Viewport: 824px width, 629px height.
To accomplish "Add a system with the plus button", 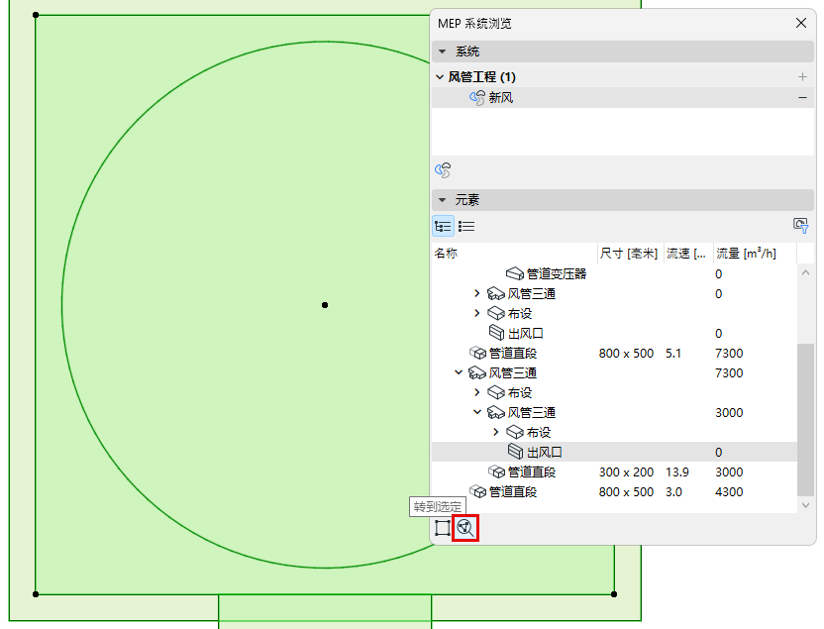I will [802, 77].
